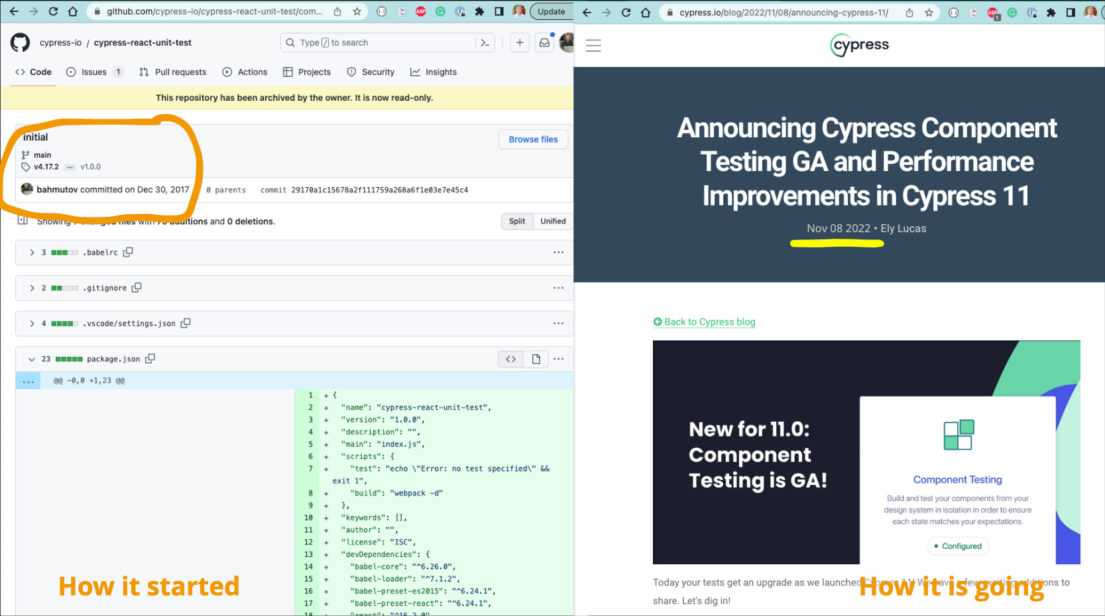Toggle the side panel in Cypress window
This screenshot has width=1105, height=616.
[1071, 13]
